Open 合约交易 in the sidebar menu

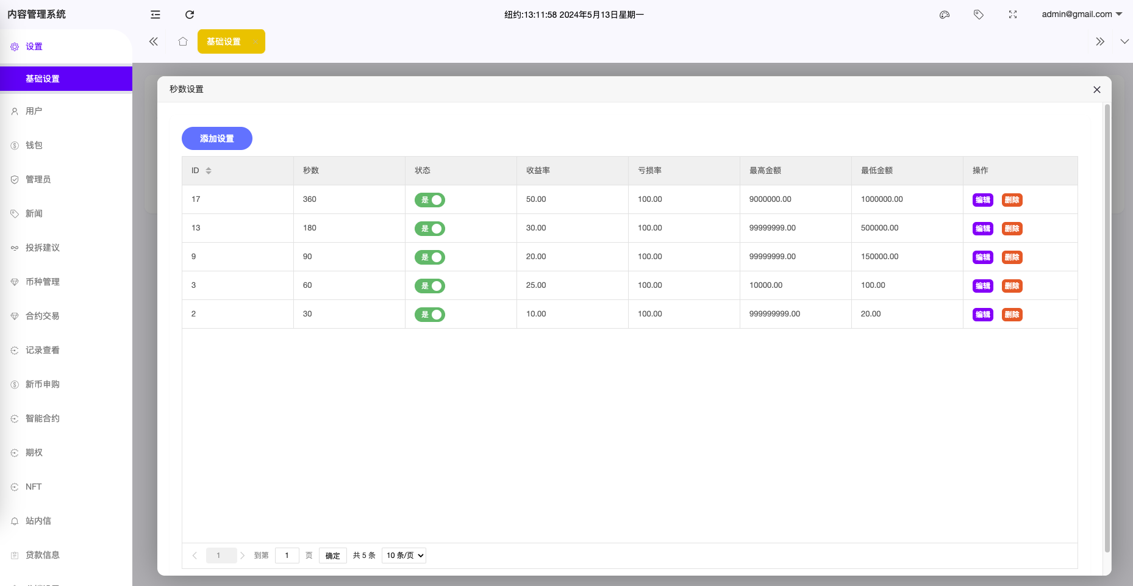[43, 316]
